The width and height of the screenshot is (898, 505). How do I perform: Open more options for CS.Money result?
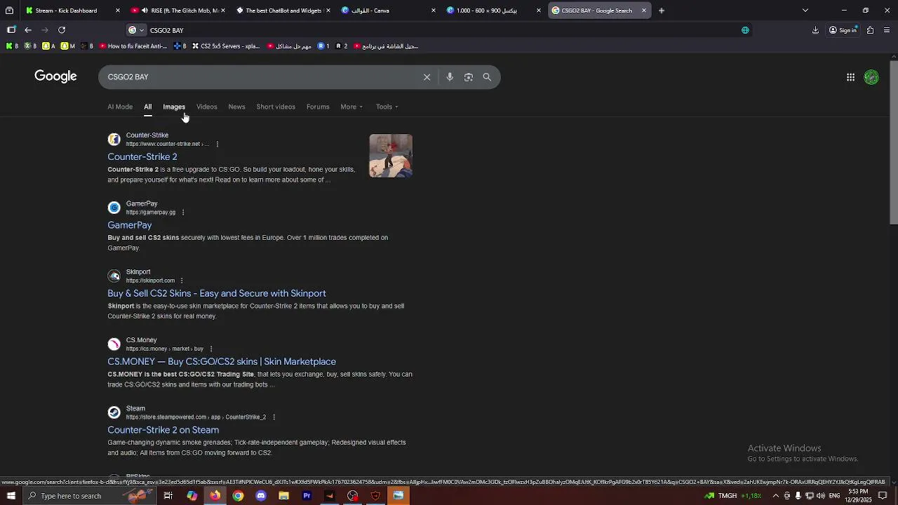click(210, 349)
